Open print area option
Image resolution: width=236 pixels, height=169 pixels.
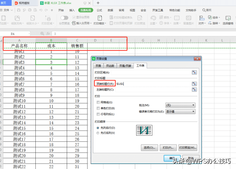[48, 20]
